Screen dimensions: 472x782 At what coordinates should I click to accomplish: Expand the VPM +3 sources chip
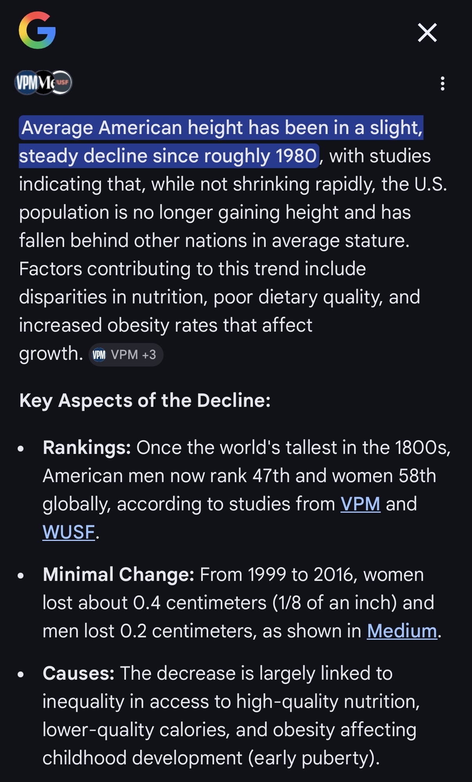(x=126, y=355)
